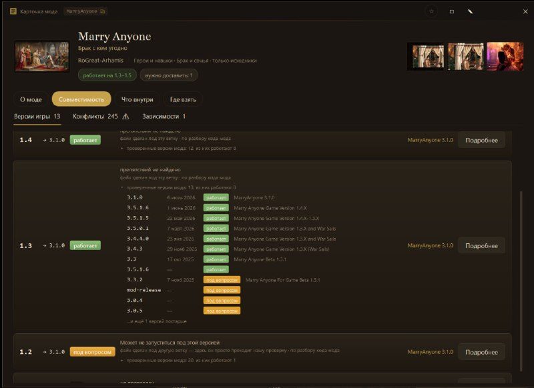Click the под вопросом badge in the 1.2 row
Screen dimensions: 534x388
pyautogui.click(x=92, y=352)
